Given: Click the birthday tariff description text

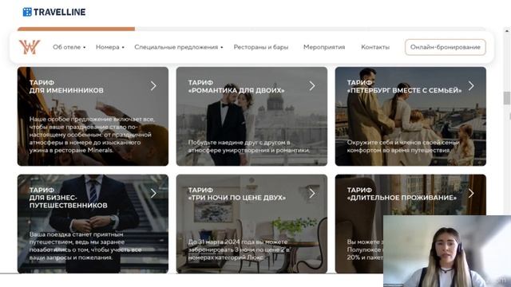Looking at the screenshot, I should (x=92, y=135).
